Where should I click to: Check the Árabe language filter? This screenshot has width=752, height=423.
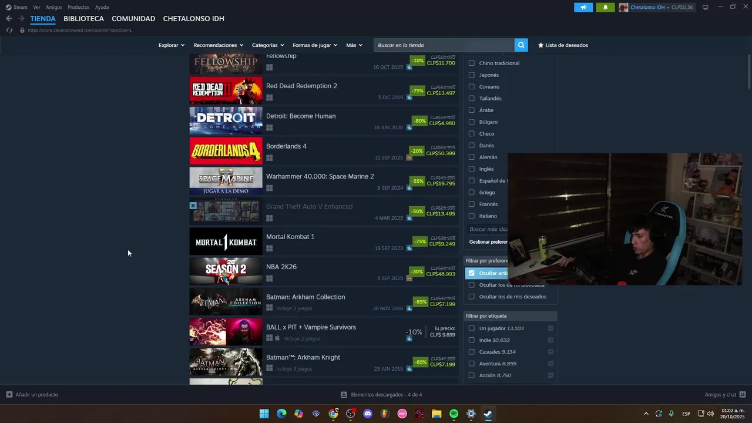(471, 110)
